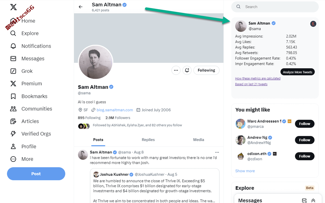Image resolution: width=325 pixels, height=203 pixels.
Task: Open Sam Altman's profile picture
Action: click(95, 62)
